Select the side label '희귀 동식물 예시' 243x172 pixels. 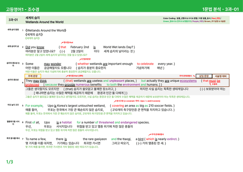(13, 138)
